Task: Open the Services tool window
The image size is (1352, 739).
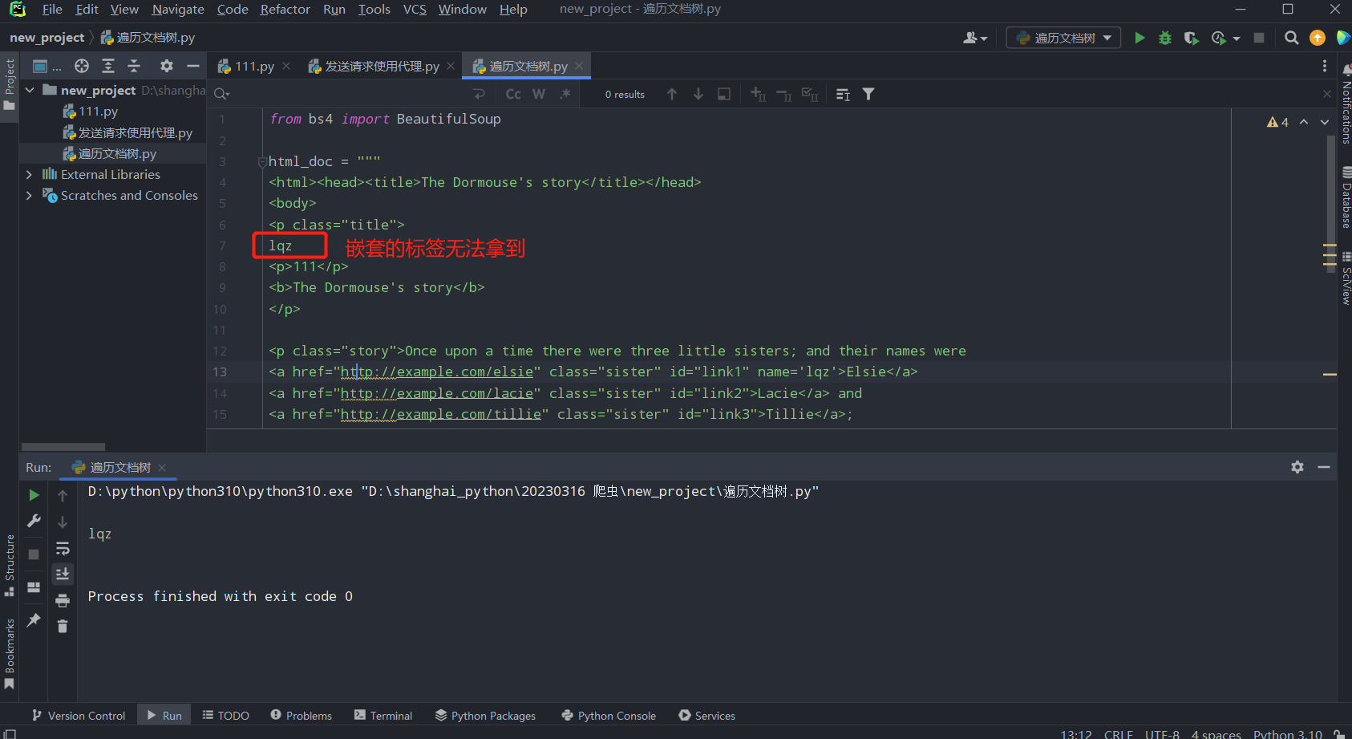Action: 706,716
